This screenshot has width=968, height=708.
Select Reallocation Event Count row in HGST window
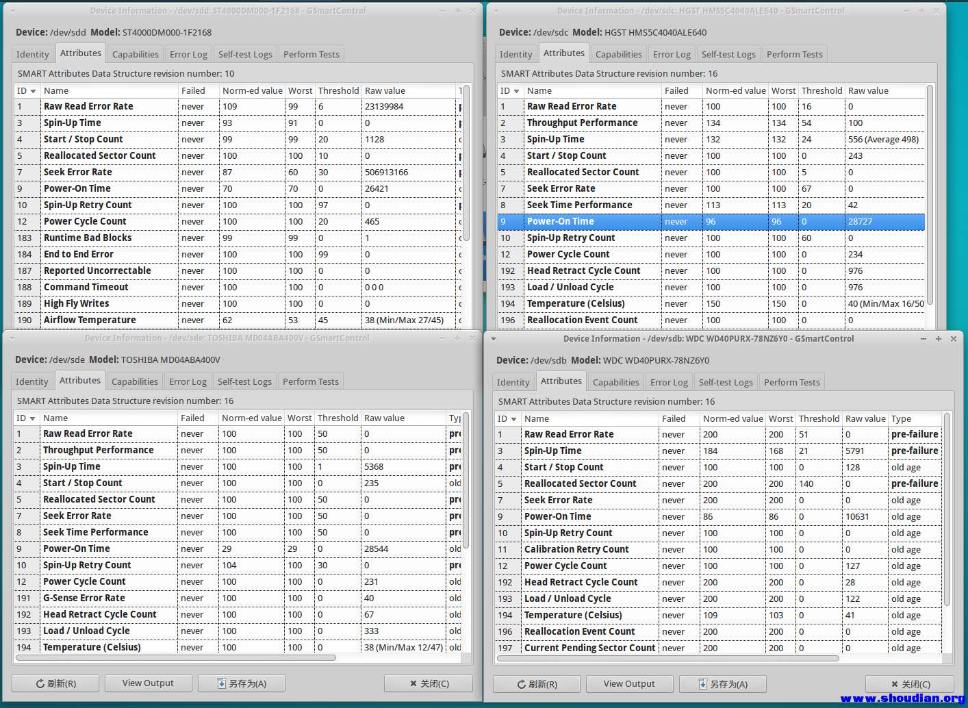711,320
